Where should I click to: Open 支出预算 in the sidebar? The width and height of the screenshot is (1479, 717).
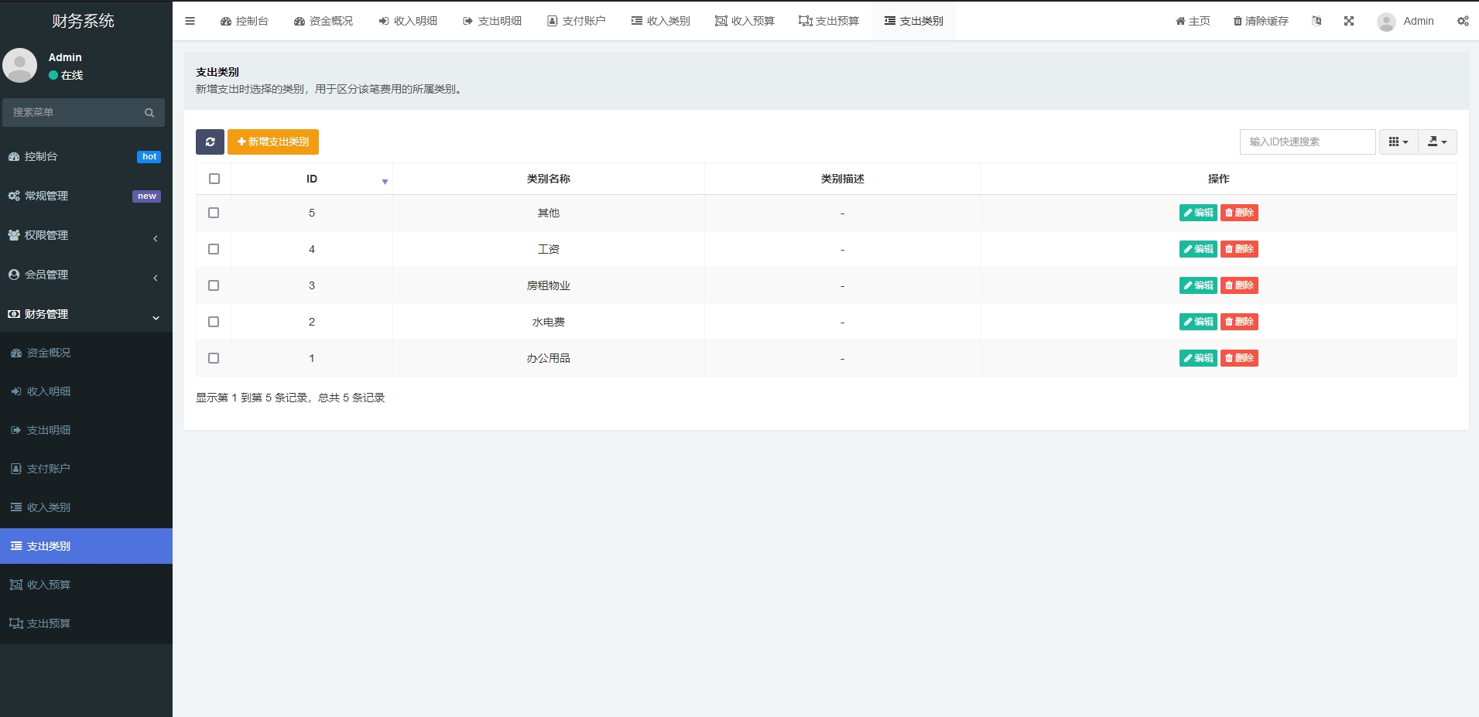pos(48,623)
